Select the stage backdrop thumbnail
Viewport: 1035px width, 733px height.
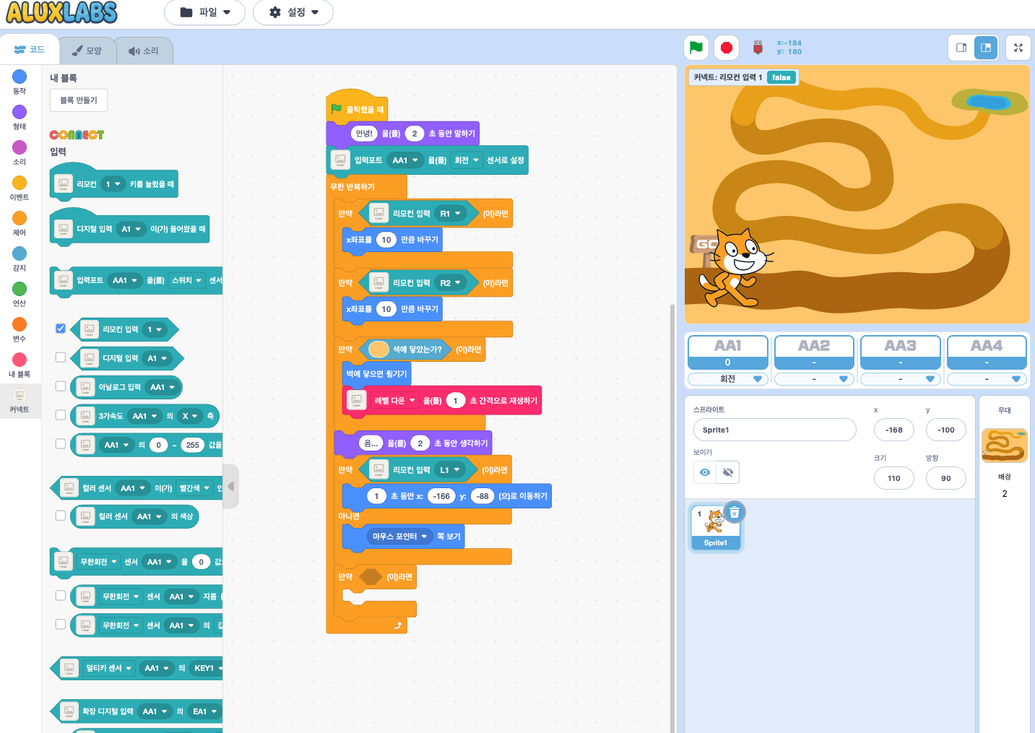click(x=1004, y=446)
